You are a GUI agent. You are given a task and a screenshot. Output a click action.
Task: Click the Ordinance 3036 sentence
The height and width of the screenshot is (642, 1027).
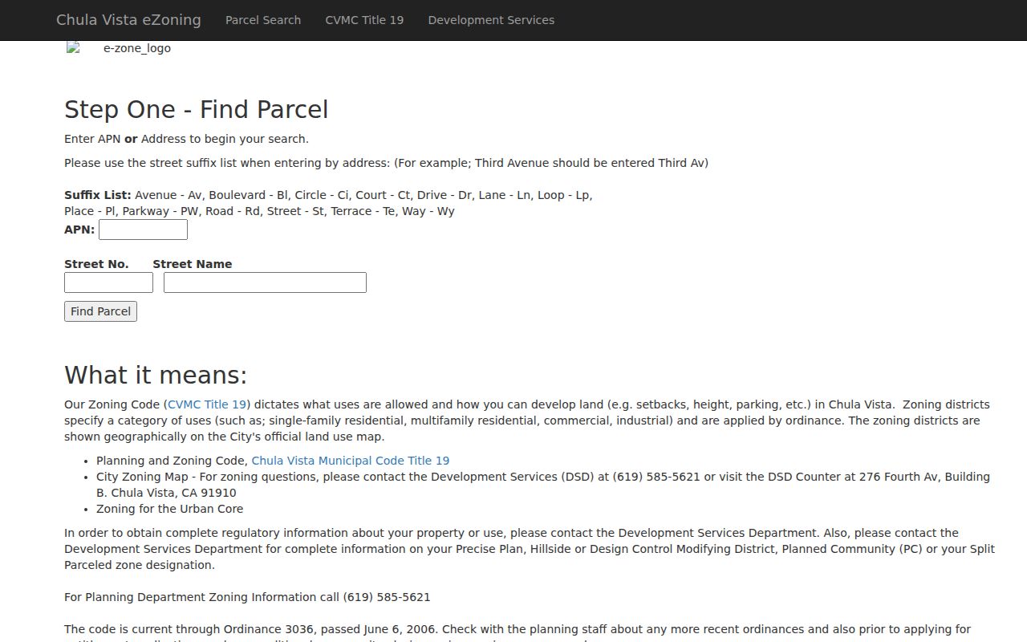click(x=251, y=629)
